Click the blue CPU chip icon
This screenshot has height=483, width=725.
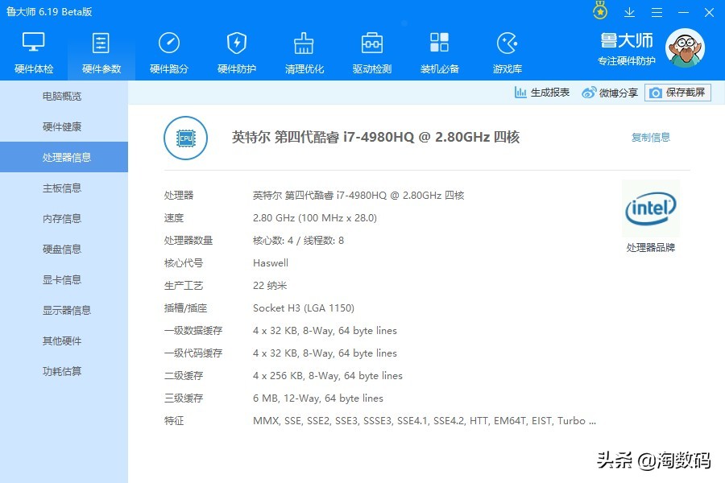(x=185, y=138)
